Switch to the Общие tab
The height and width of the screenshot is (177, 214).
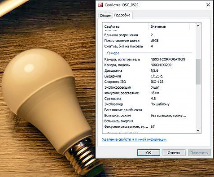(105, 16)
